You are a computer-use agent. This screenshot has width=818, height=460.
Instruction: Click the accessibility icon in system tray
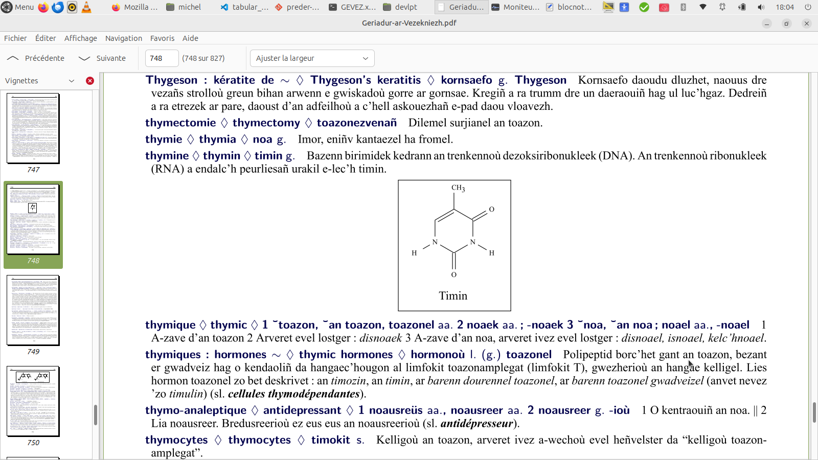click(624, 7)
